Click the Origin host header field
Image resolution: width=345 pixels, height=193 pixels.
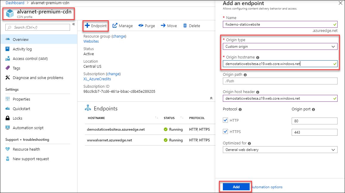280,98
